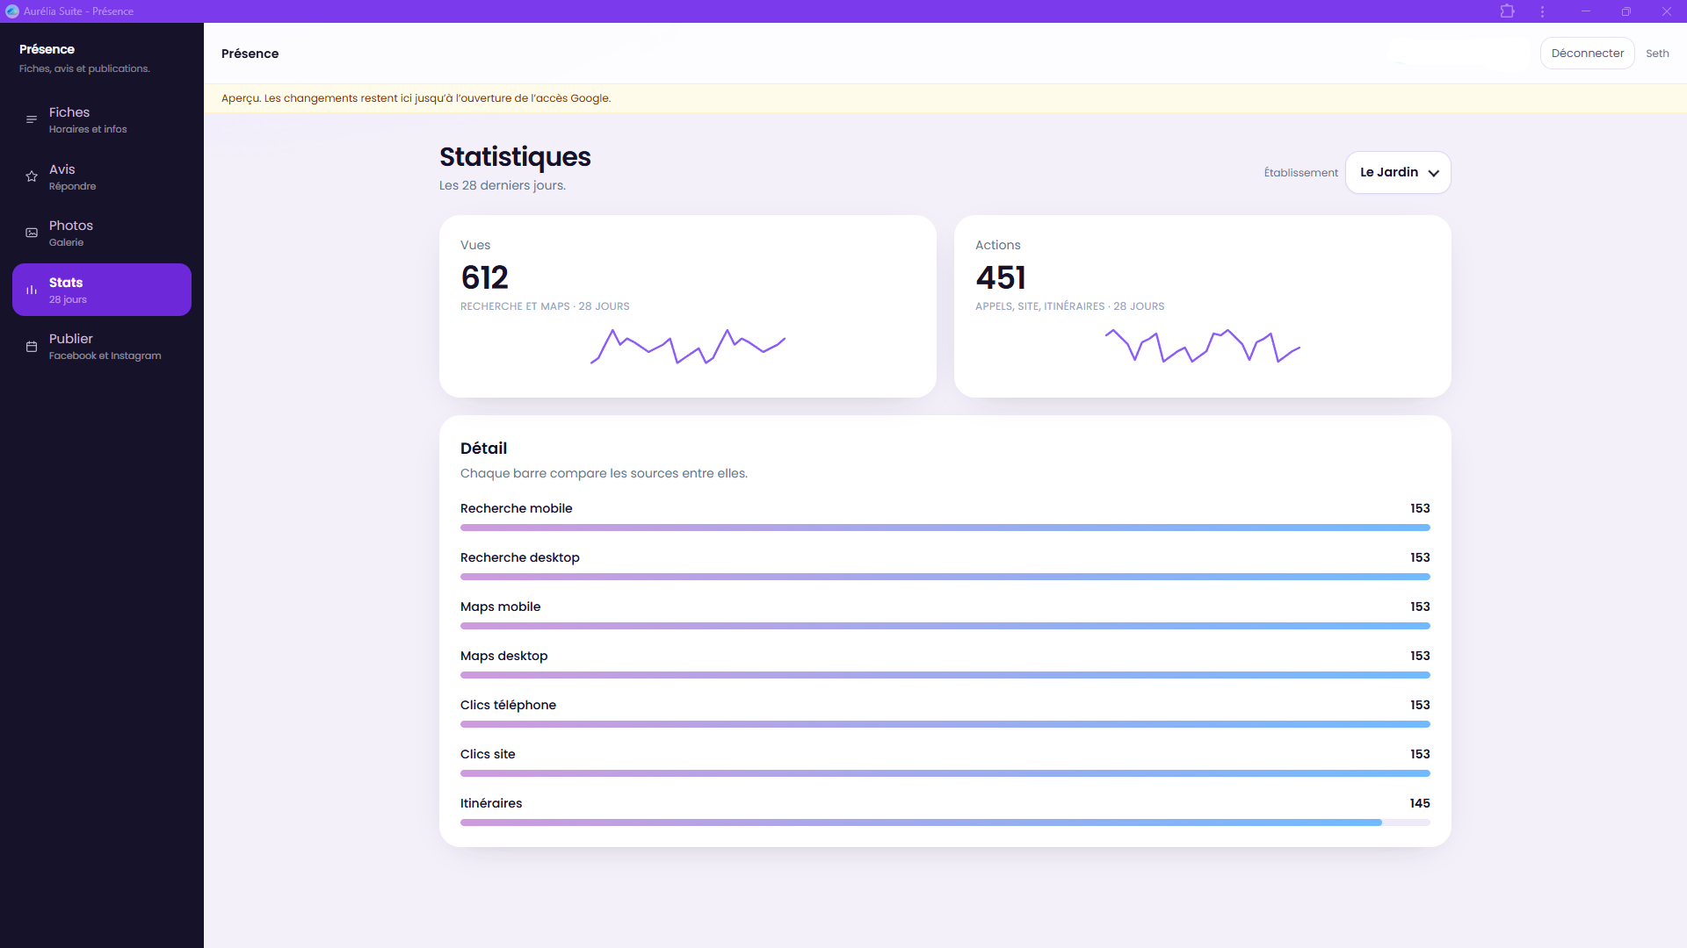The width and height of the screenshot is (1687, 948).
Task: Click the Actions sparkline chart
Action: tap(1203, 347)
